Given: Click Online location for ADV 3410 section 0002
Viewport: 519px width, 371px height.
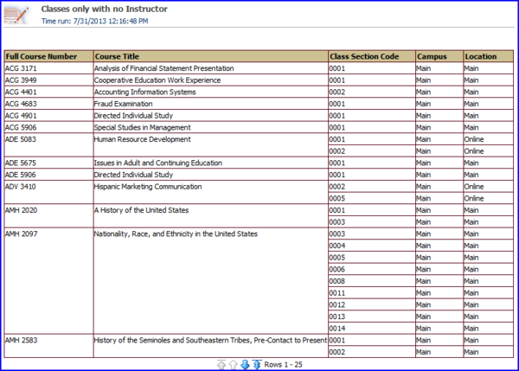Looking at the screenshot, I should click(x=488, y=187).
